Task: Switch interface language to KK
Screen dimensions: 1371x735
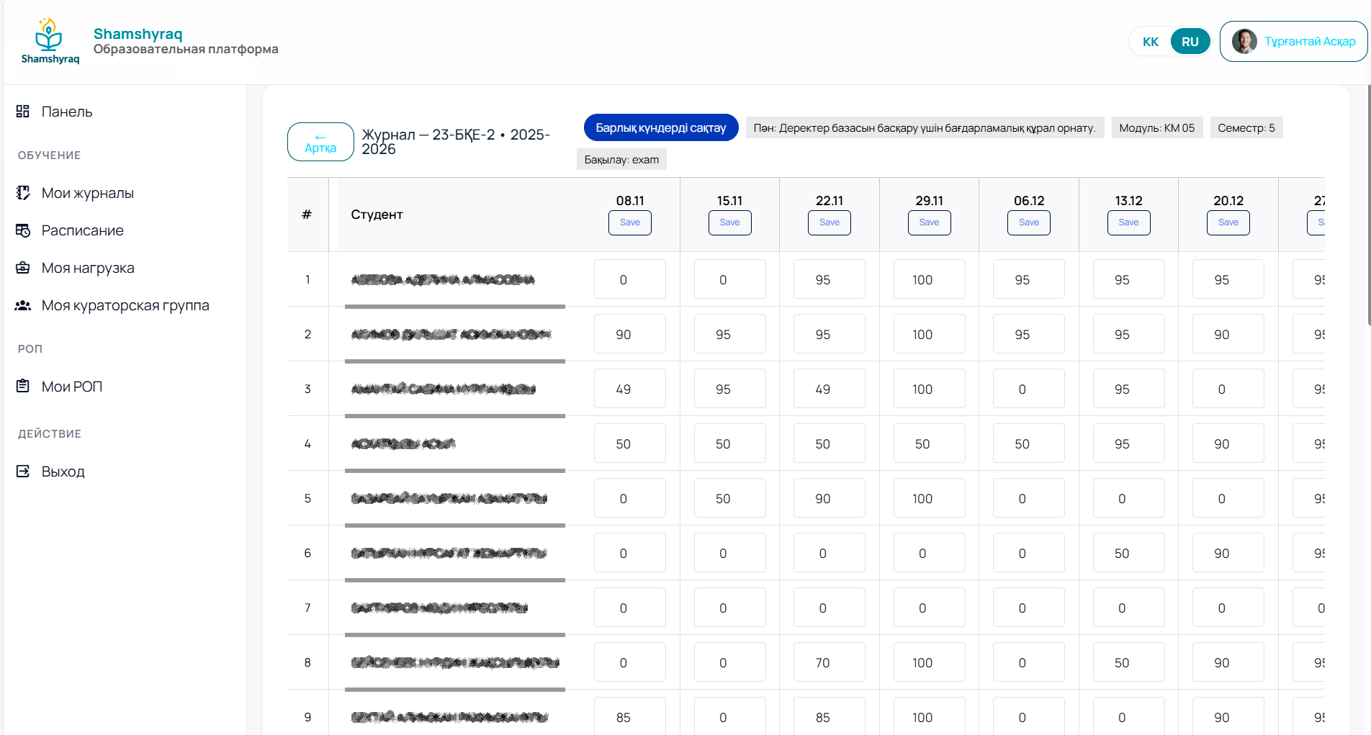Action: click(1150, 41)
